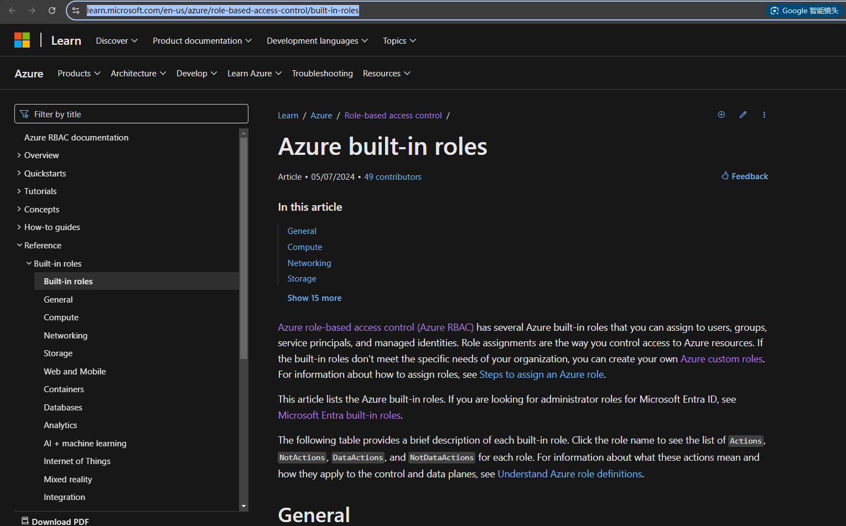Select Integration in the sidebar

64,497
